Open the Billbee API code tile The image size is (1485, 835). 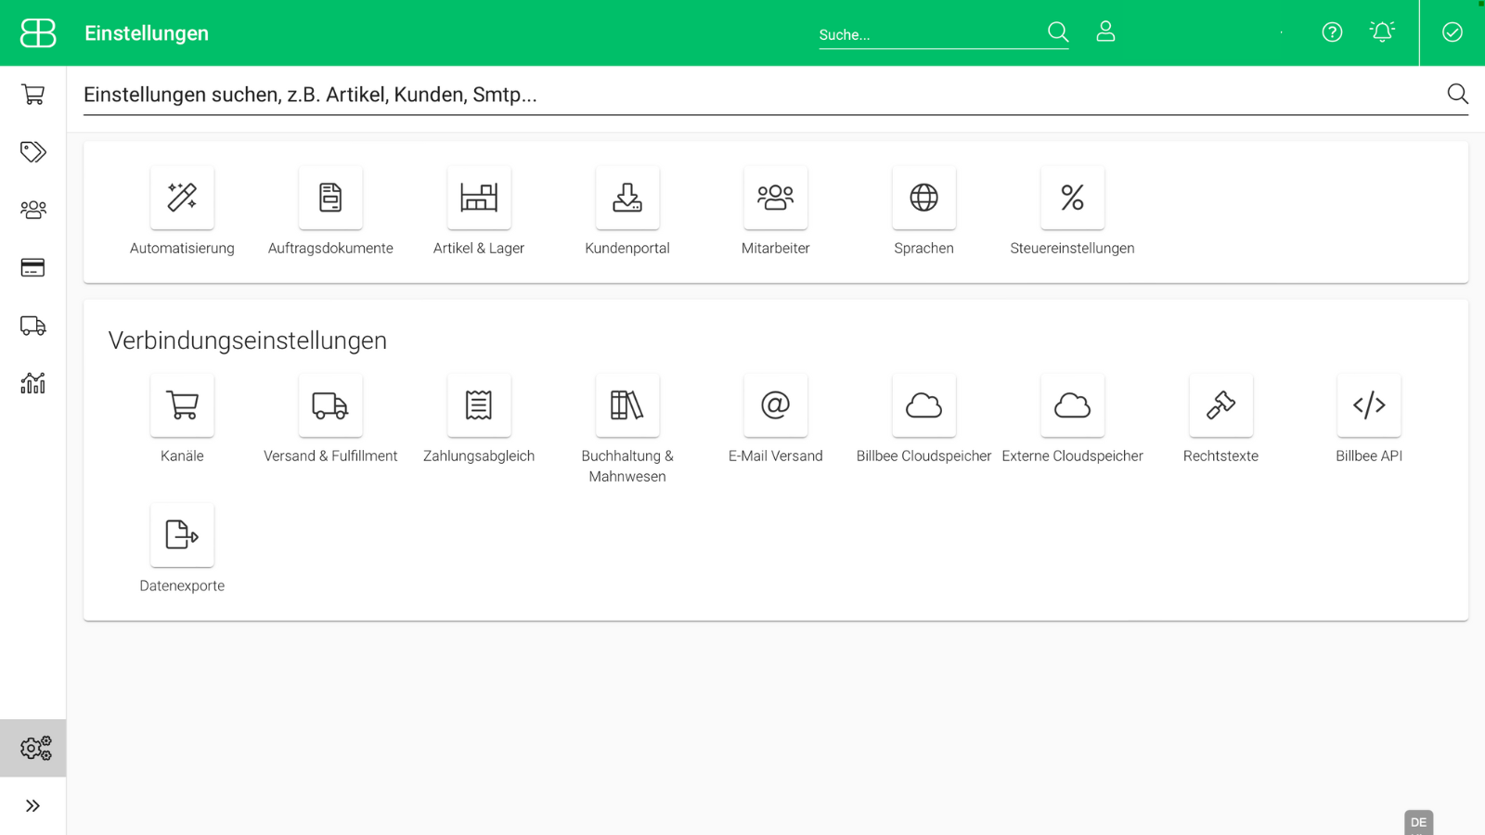pos(1369,405)
